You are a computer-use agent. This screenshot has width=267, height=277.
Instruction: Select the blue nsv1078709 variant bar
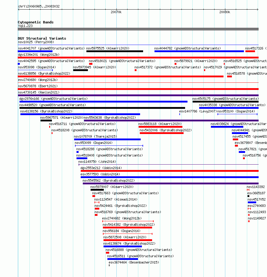click(x=107, y=139)
